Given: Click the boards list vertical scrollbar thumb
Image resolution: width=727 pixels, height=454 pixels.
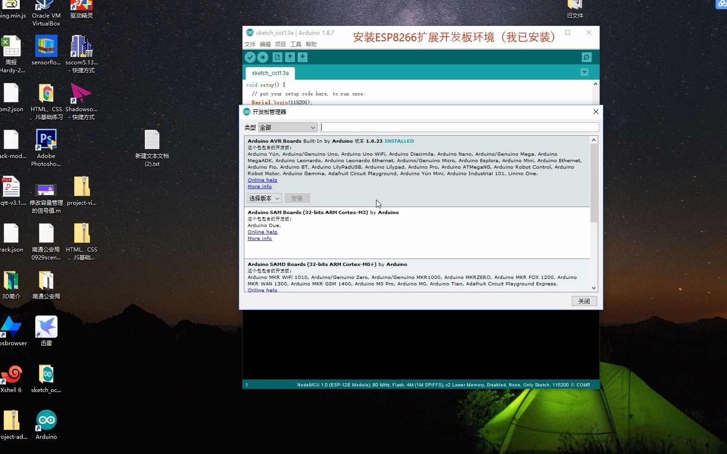Looking at the screenshot, I should tap(593, 183).
